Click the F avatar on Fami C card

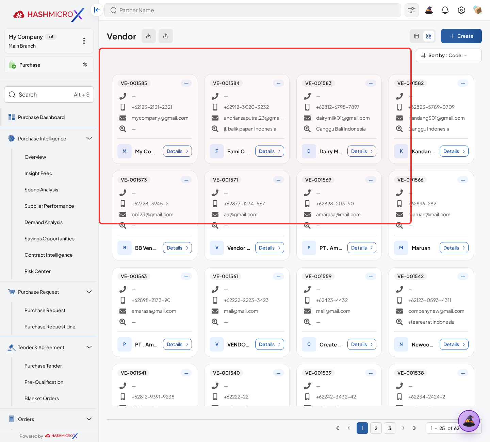(217, 151)
